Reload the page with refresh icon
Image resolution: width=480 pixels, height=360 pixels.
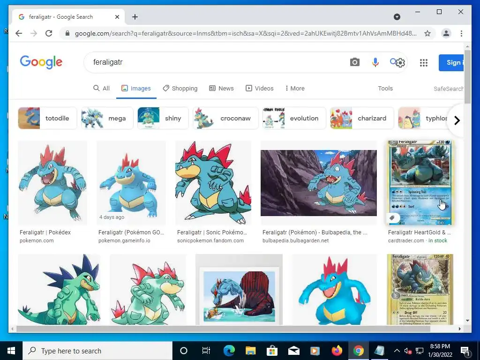tap(49, 33)
